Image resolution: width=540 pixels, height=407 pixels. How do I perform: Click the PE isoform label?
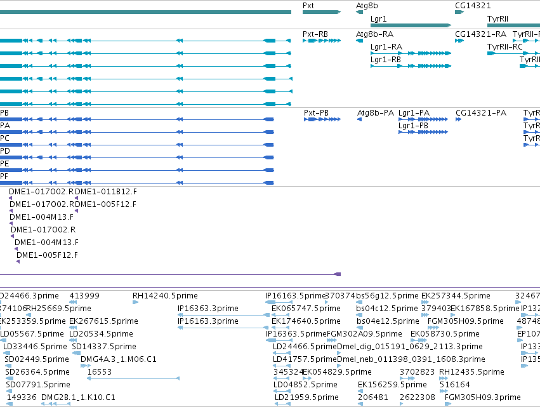(4, 164)
